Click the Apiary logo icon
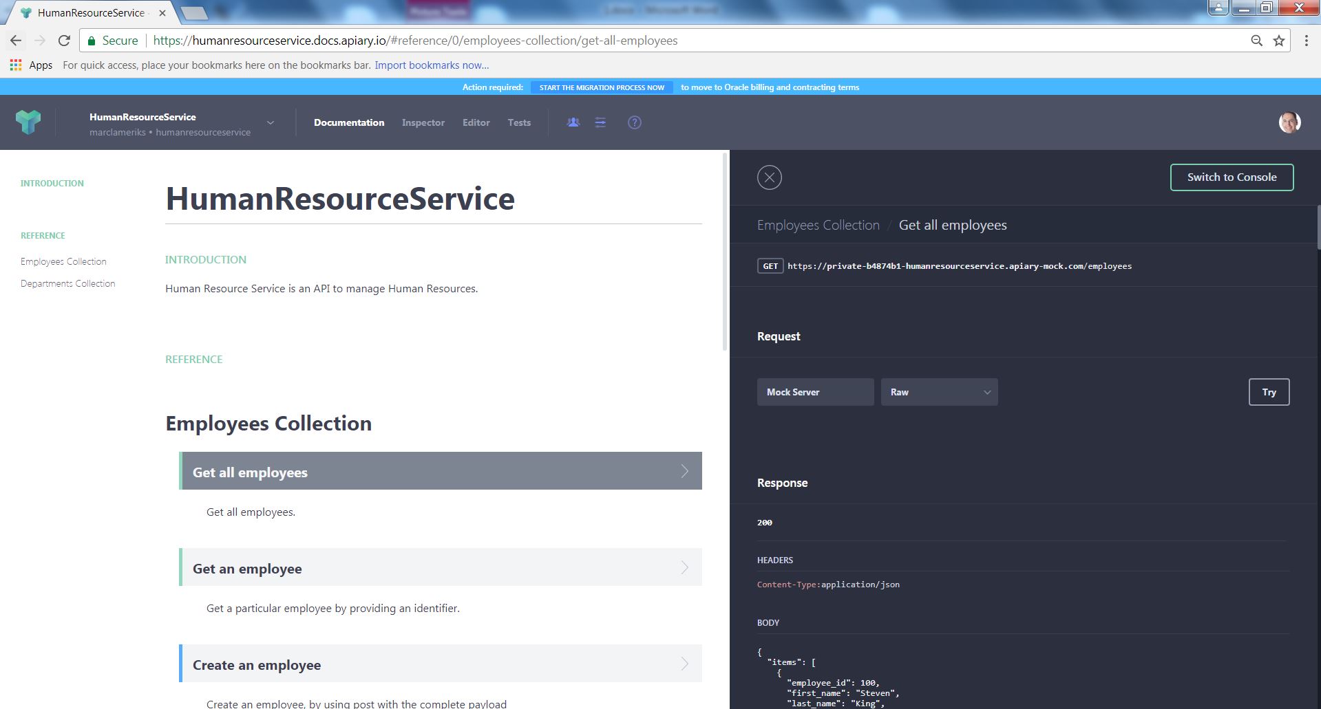The width and height of the screenshot is (1321, 709). click(28, 122)
